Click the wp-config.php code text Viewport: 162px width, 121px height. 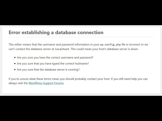pyautogui.click(x=110, y=45)
